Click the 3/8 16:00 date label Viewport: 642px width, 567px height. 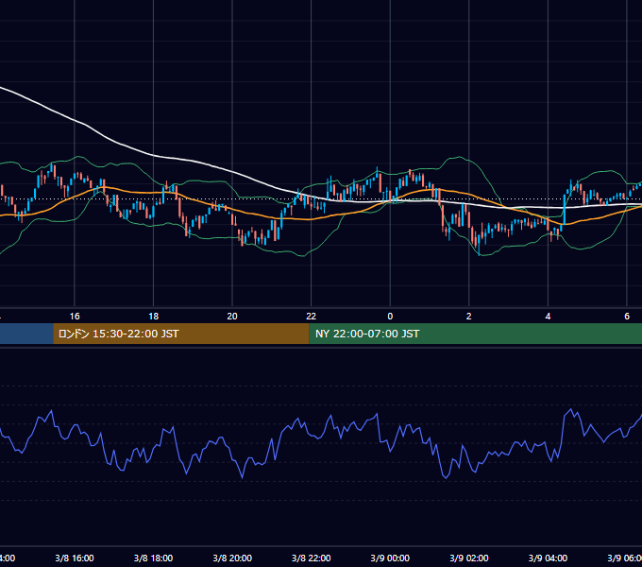75,558
